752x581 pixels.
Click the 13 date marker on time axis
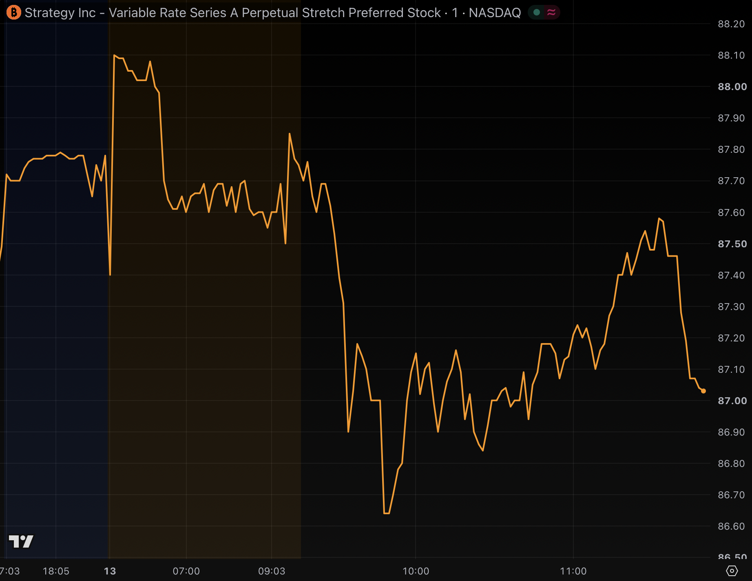tap(110, 571)
